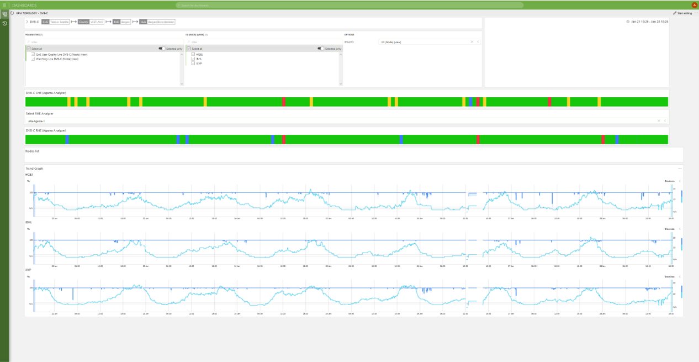This screenshot has height=362, width=699.
Task: Toggle the IJYP node checkbox
Action: point(193,63)
